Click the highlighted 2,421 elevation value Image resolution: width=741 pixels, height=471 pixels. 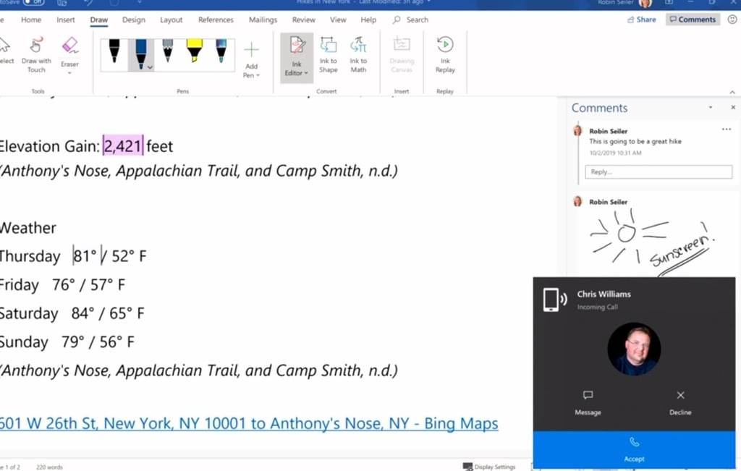coord(123,146)
